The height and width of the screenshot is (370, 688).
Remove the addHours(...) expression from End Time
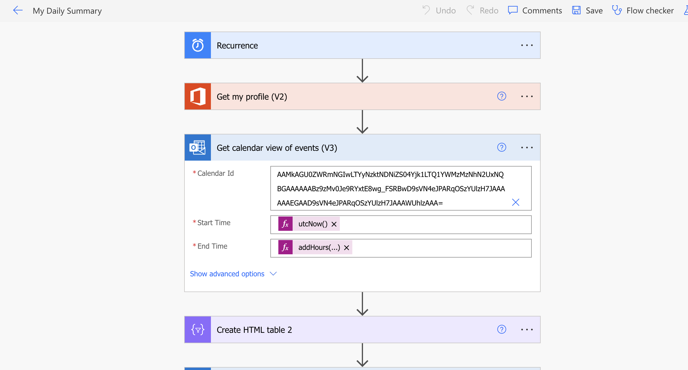click(x=346, y=247)
